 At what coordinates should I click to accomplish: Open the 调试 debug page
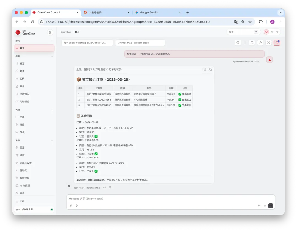(22, 193)
